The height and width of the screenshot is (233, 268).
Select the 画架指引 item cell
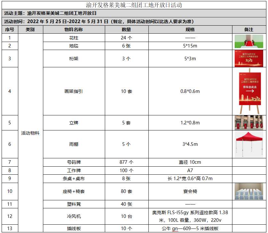[x=74, y=91]
